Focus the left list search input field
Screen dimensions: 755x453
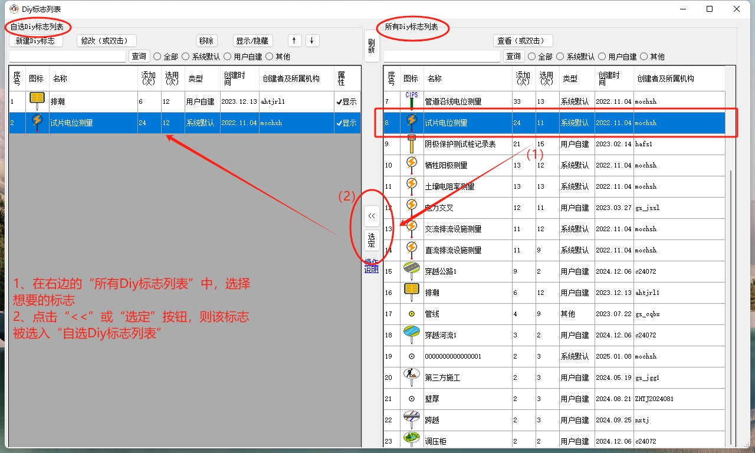click(x=67, y=57)
